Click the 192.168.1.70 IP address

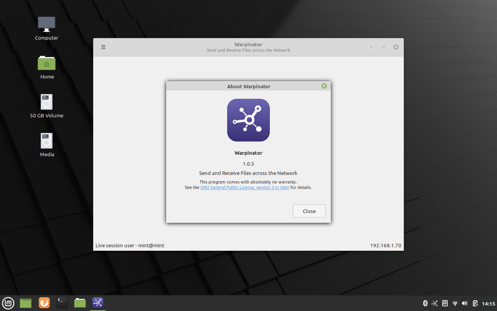point(386,245)
